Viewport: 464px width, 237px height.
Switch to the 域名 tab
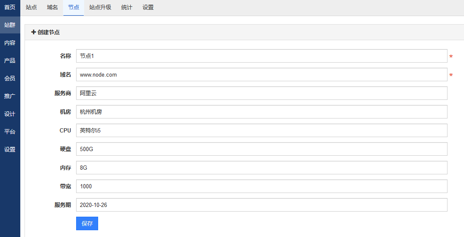(52, 7)
